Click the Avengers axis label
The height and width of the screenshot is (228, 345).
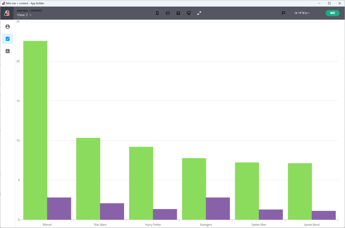pyautogui.click(x=206, y=225)
